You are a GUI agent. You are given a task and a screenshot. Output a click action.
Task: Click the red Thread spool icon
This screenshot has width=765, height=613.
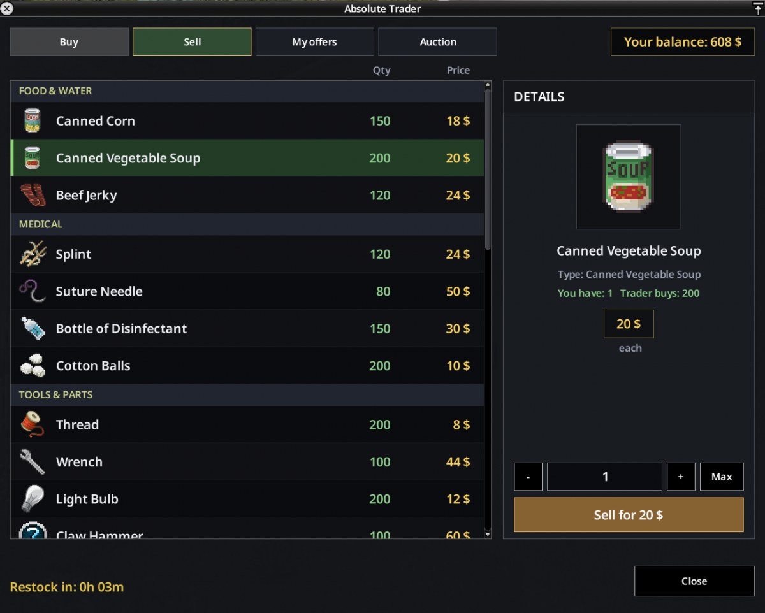pos(32,424)
